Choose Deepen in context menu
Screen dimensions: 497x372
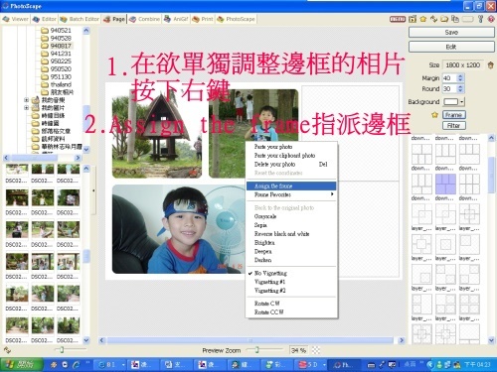pos(291,251)
